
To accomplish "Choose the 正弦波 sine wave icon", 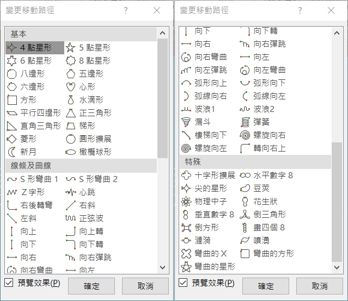I will pyautogui.click(x=71, y=218).
